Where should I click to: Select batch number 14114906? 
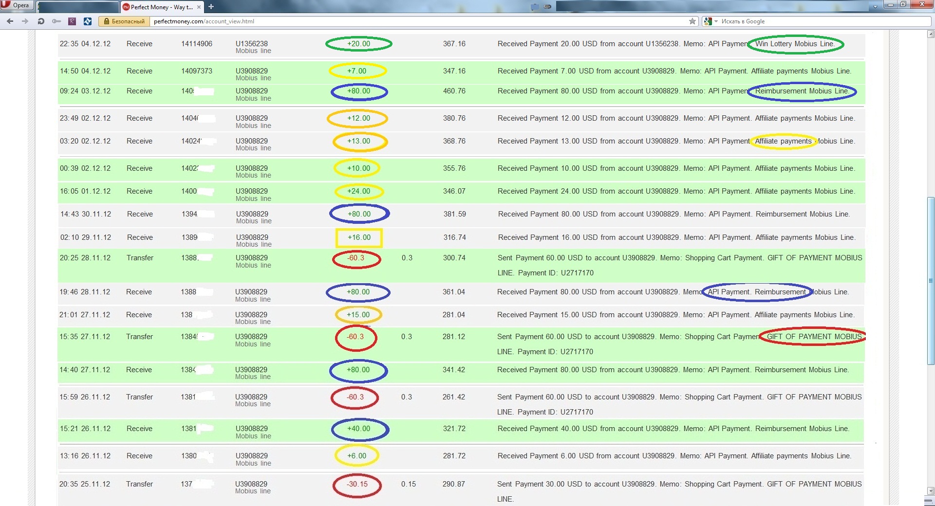click(197, 44)
